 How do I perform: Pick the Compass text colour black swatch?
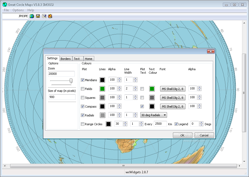point(152,107)
